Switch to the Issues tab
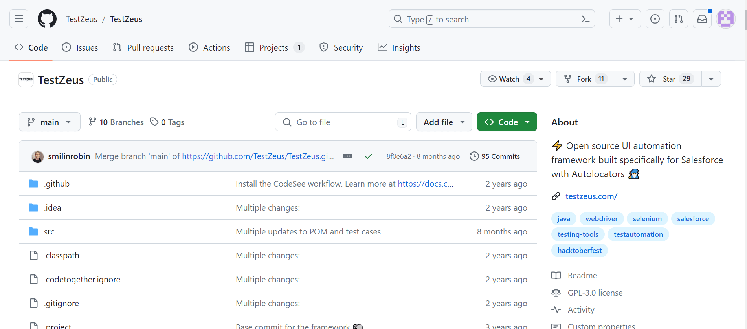The image size is (747, 329). pyautogui.click(x=80, y=47)
